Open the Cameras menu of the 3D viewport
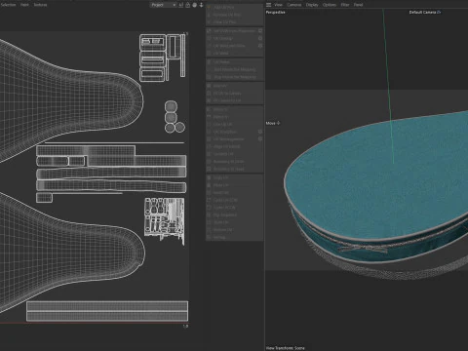 [x=294, y=5]
